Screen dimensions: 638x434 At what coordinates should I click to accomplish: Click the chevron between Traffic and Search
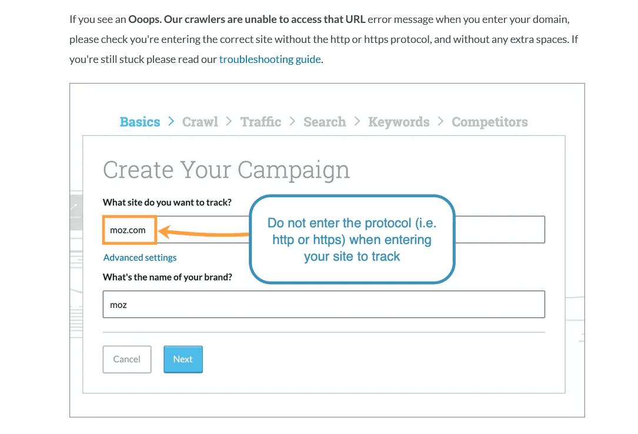pyautogui.click(x=292, y=121)
